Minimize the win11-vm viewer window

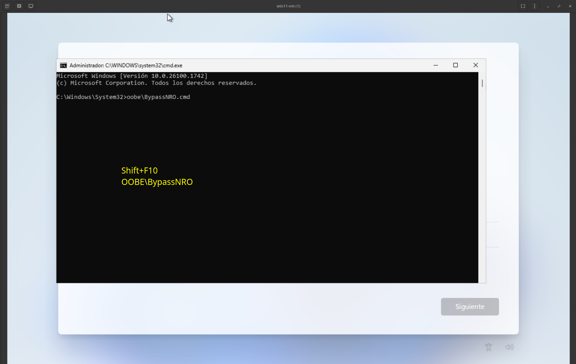coord(548,6)
